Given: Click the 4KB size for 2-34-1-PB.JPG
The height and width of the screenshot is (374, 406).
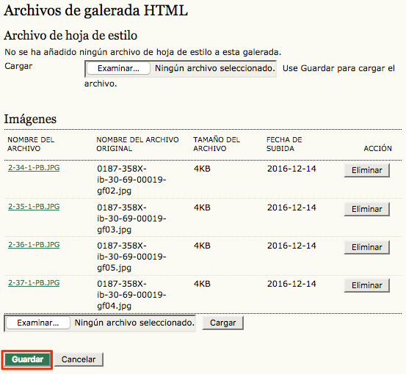Looking at the screenshot, I should point(202,169).
